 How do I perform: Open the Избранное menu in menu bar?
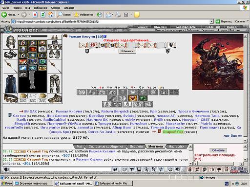click(41, 8)
